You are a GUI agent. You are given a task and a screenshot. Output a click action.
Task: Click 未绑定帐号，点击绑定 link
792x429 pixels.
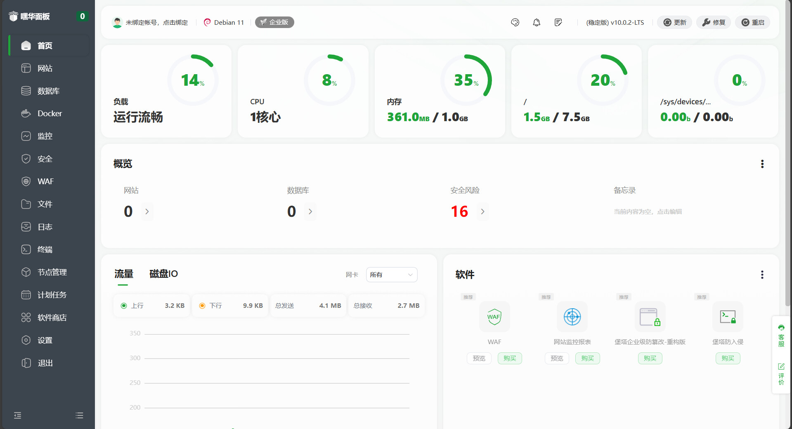(x=156, y=23)
